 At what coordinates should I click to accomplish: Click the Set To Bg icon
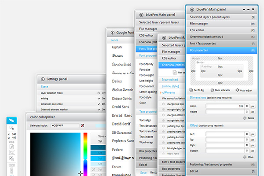click(191, 90)
